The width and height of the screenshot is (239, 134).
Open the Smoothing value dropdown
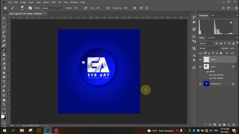(130, 8)
